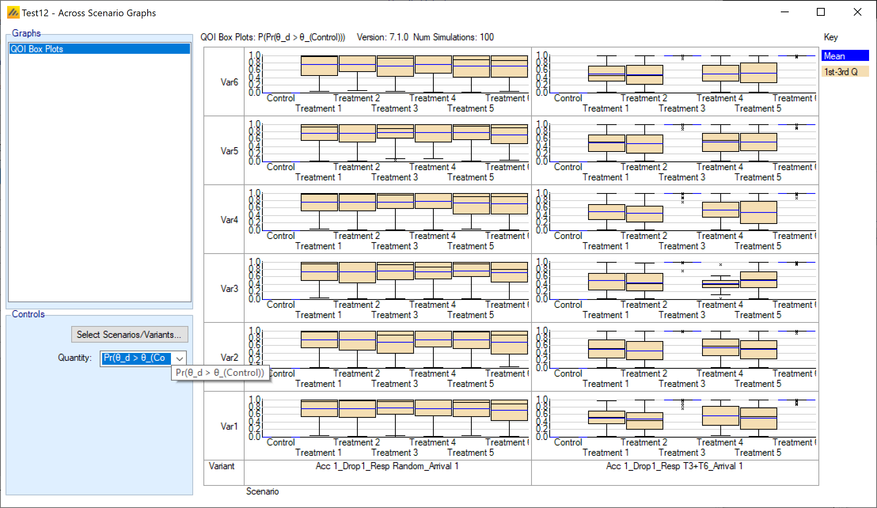The image size is (877, 508).
Task: Click the app icon in title bar
Action: point(13,13)
